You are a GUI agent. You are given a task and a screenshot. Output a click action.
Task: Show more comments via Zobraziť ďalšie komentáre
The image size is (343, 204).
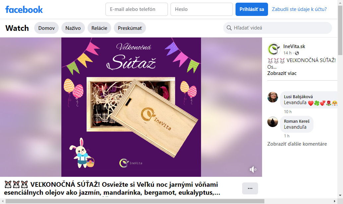(x=297, y=144)
